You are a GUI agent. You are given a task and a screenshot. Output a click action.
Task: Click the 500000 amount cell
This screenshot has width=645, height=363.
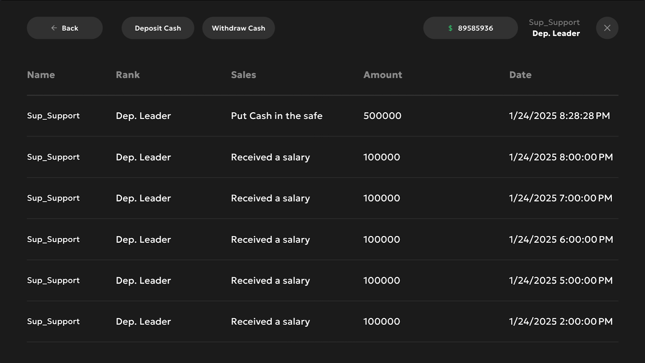point(382,116)
